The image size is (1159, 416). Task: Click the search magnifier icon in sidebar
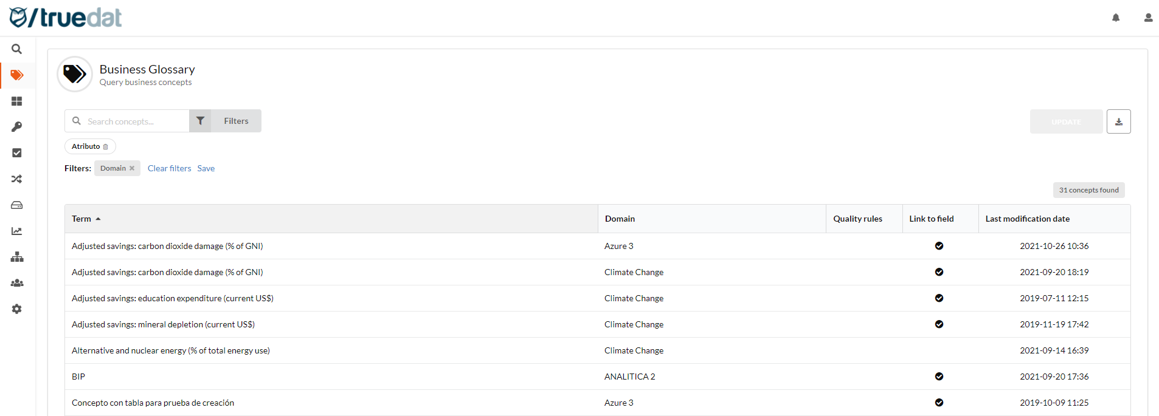tap(17, 49)
